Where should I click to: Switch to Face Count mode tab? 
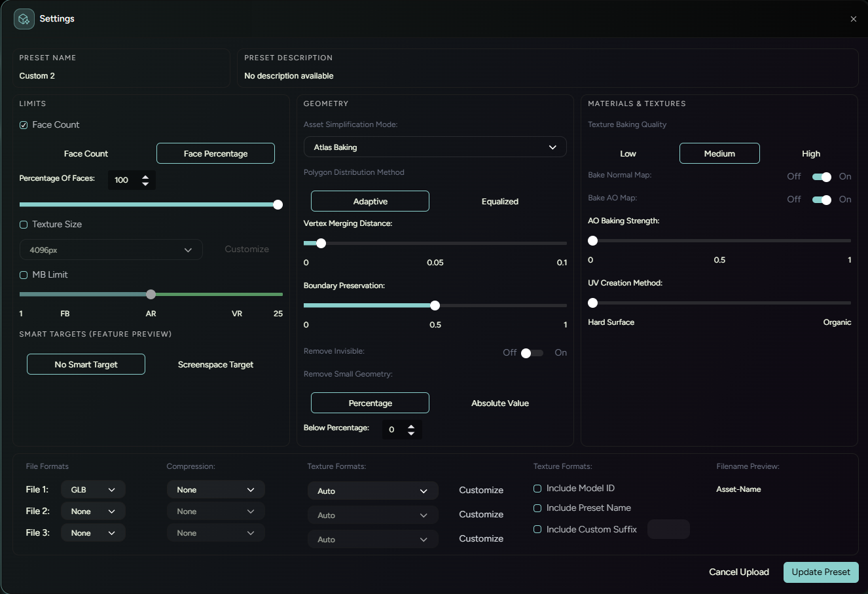(x=86, y=154)
